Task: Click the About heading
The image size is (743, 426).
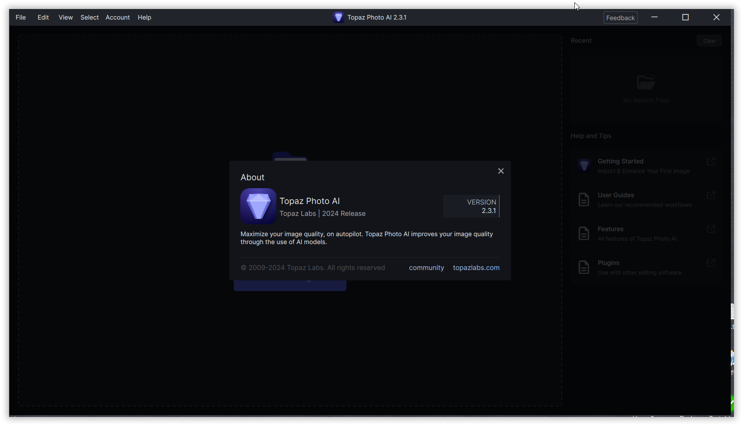Action: click(x=252, y=177)
